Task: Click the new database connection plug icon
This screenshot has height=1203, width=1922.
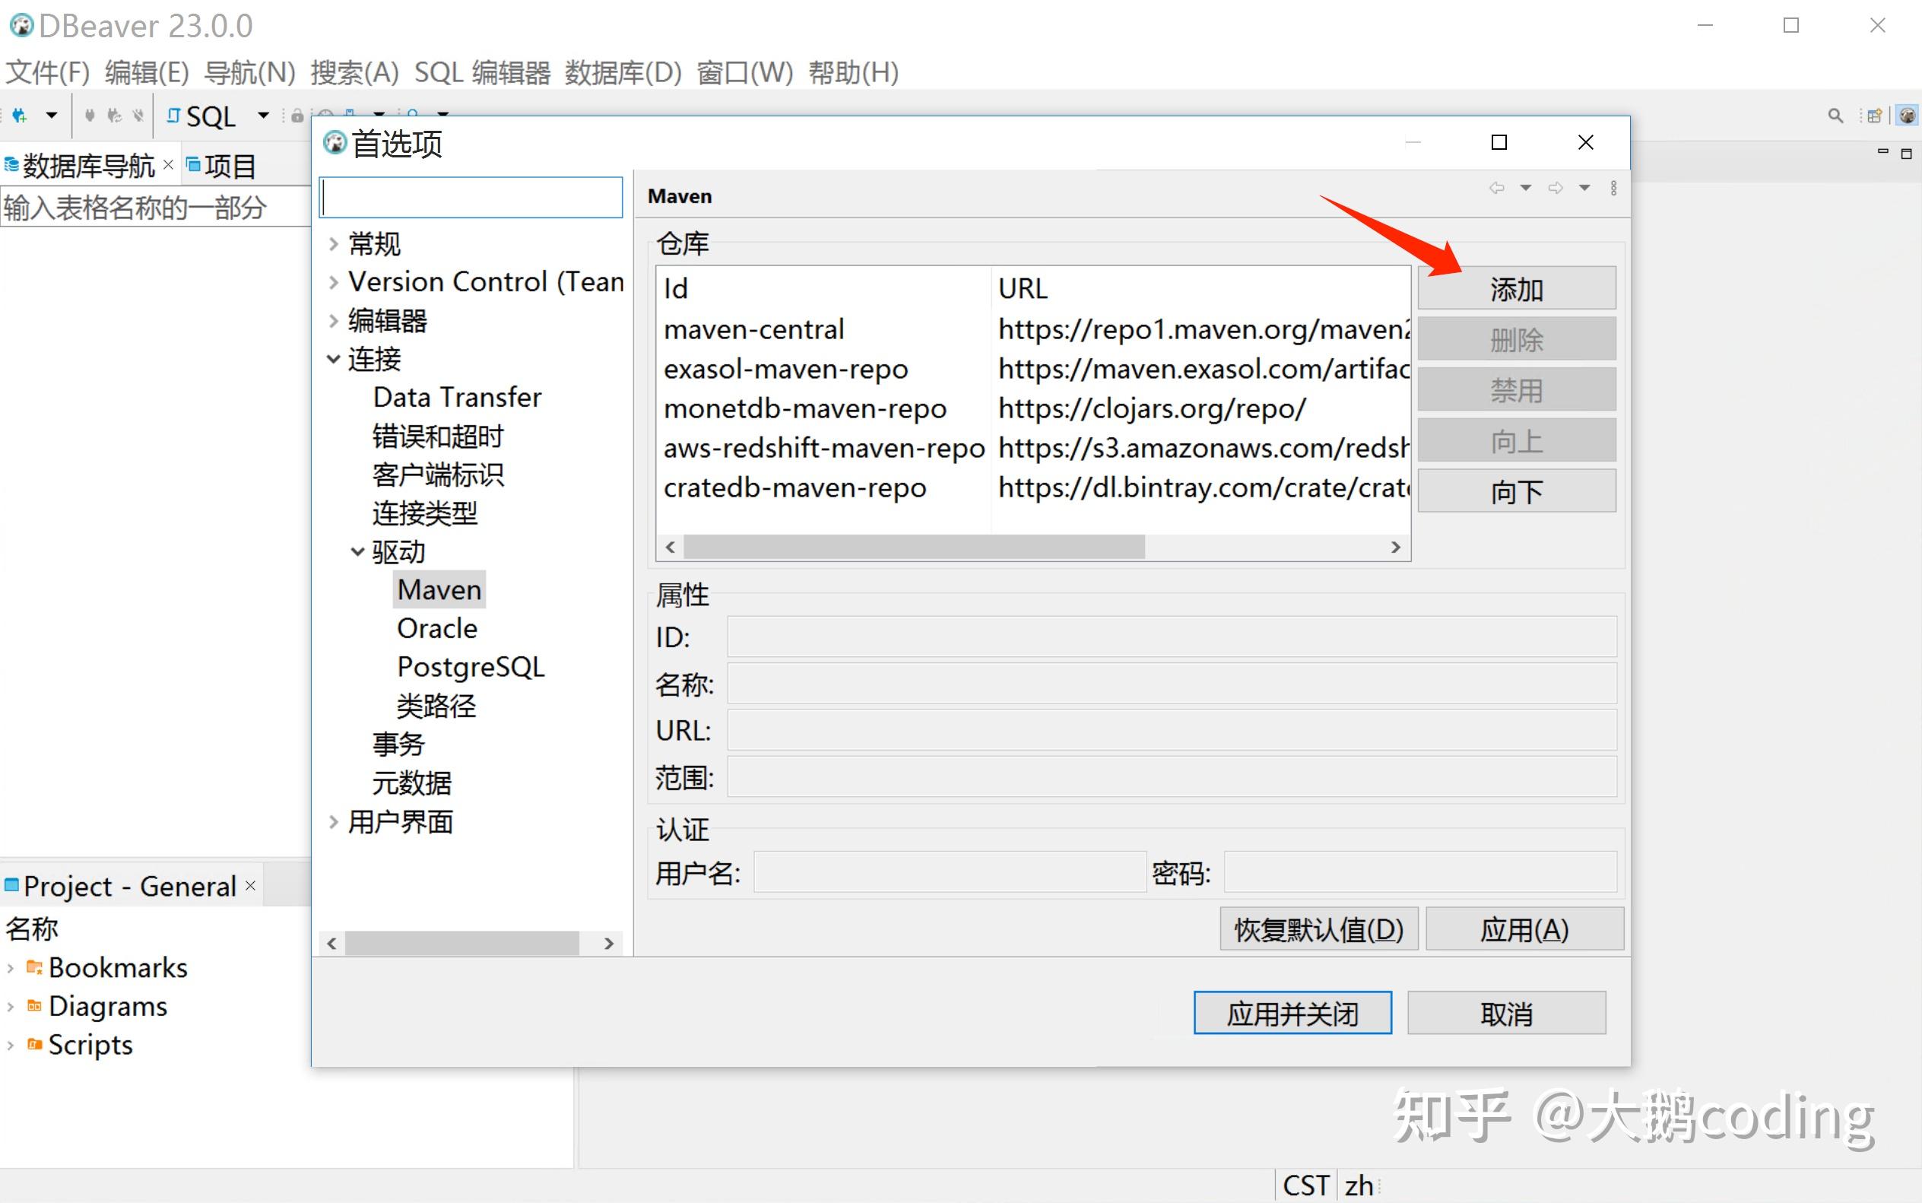Action: tap(19, 116)
